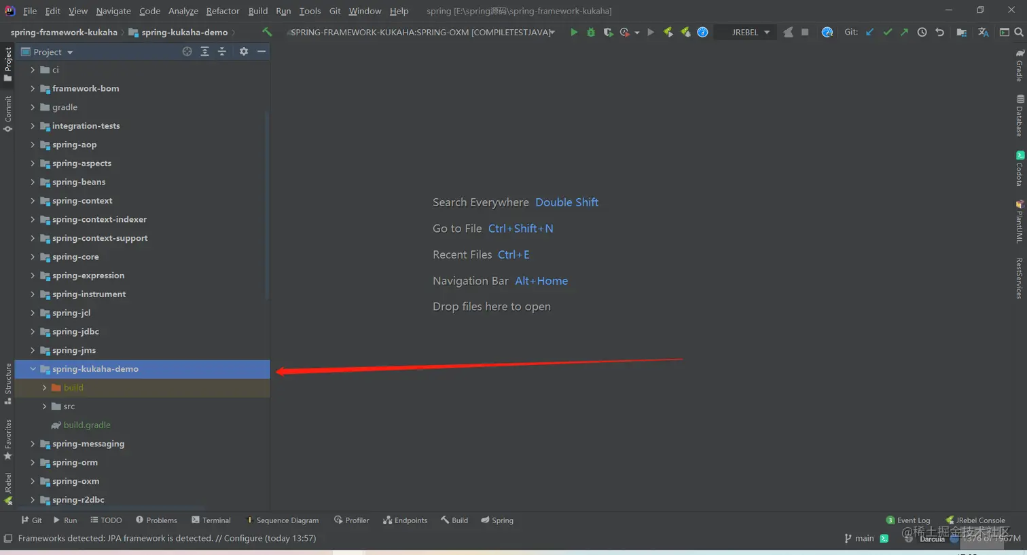This screenshot has height=555, width=1027.
Task: Open the Spring tool window tab
Action: tap(497, 520)
